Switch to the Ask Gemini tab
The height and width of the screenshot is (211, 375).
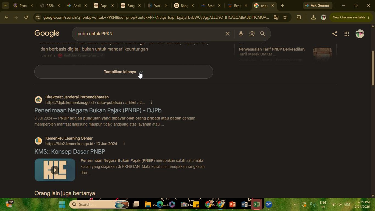click(317, 5)
